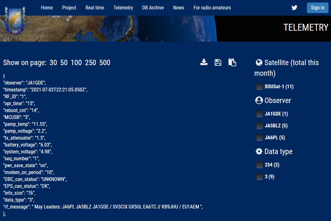Click the "battery_voltage": "6.03" line

(28, 145)
